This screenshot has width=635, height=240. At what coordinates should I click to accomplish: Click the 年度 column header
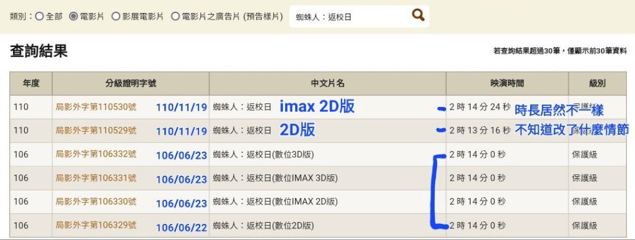pyautogui.click(x=31, y=84)
